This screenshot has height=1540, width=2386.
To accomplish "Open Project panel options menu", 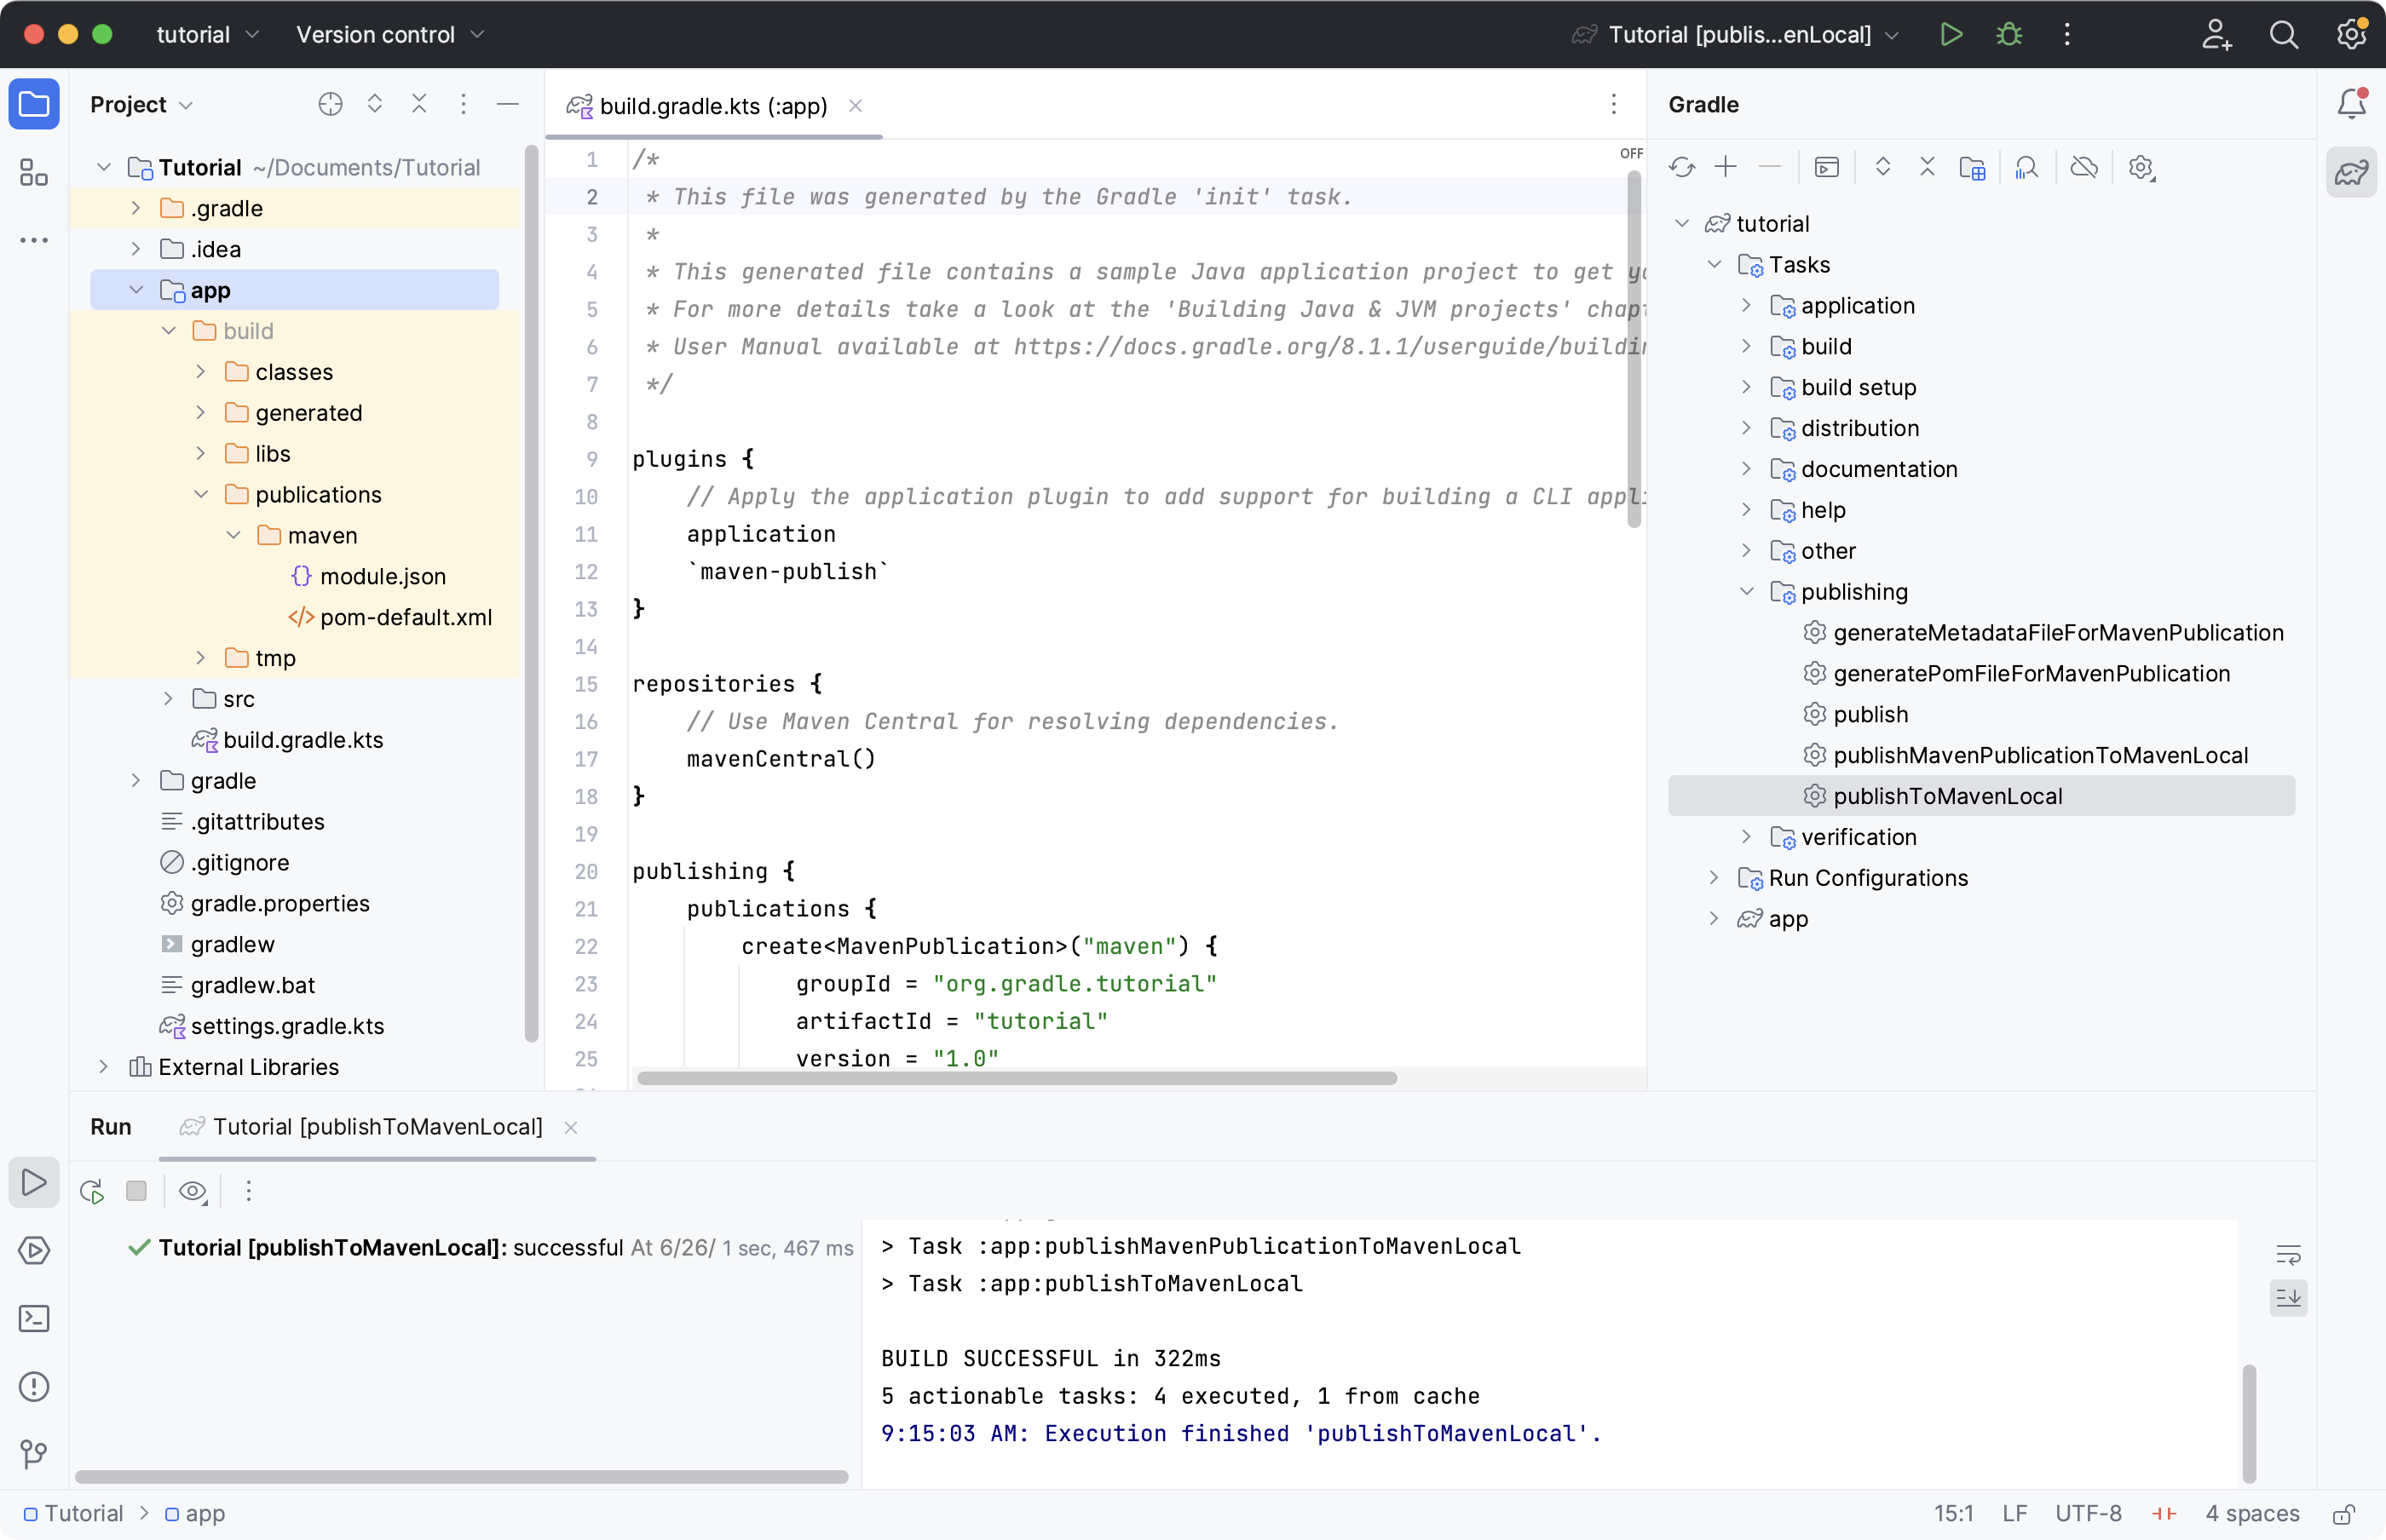I will (464, 104).
